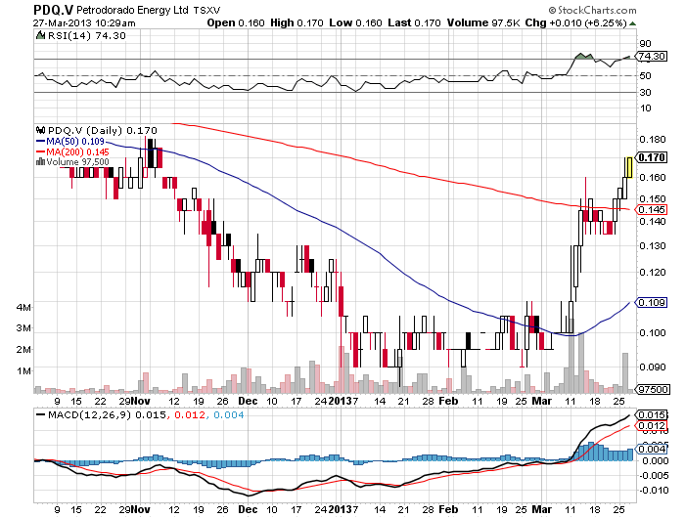Click the Petrodorado Energy Ltd company name
Image resolution: width=685 pixels, height=518 pixels.
(133, 10)
